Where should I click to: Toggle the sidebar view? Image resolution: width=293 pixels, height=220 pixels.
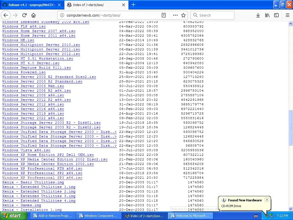276,15
